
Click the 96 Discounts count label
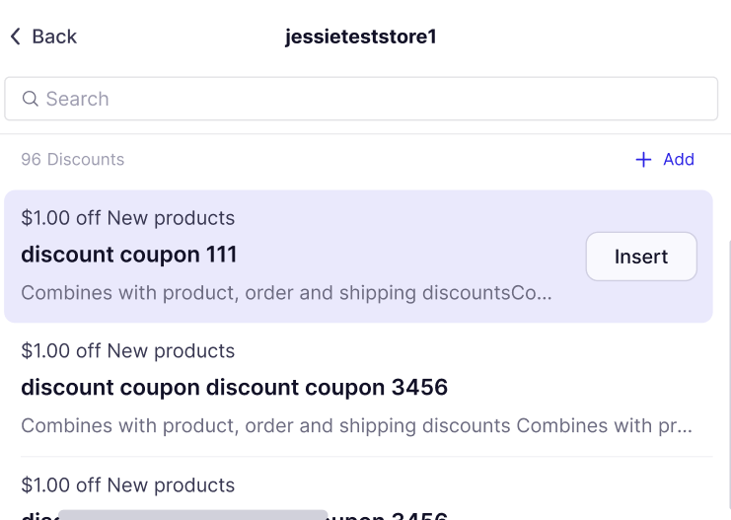[73, 160]
